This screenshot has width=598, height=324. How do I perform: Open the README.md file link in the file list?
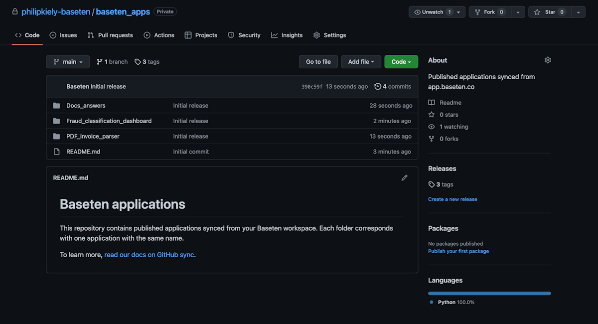[83, 152]
